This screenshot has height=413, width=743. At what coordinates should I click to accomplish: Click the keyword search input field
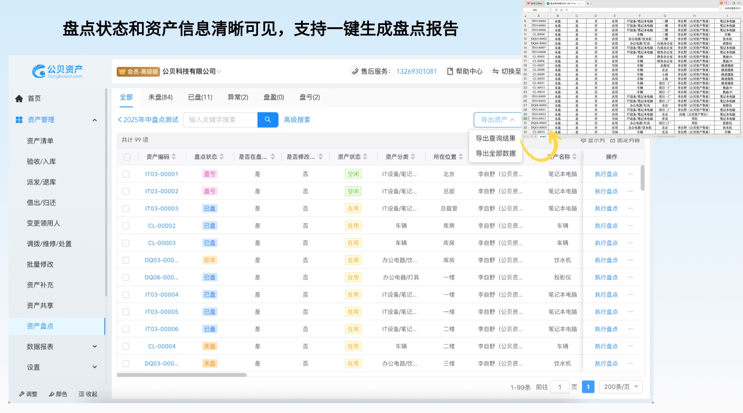(220, 120)
